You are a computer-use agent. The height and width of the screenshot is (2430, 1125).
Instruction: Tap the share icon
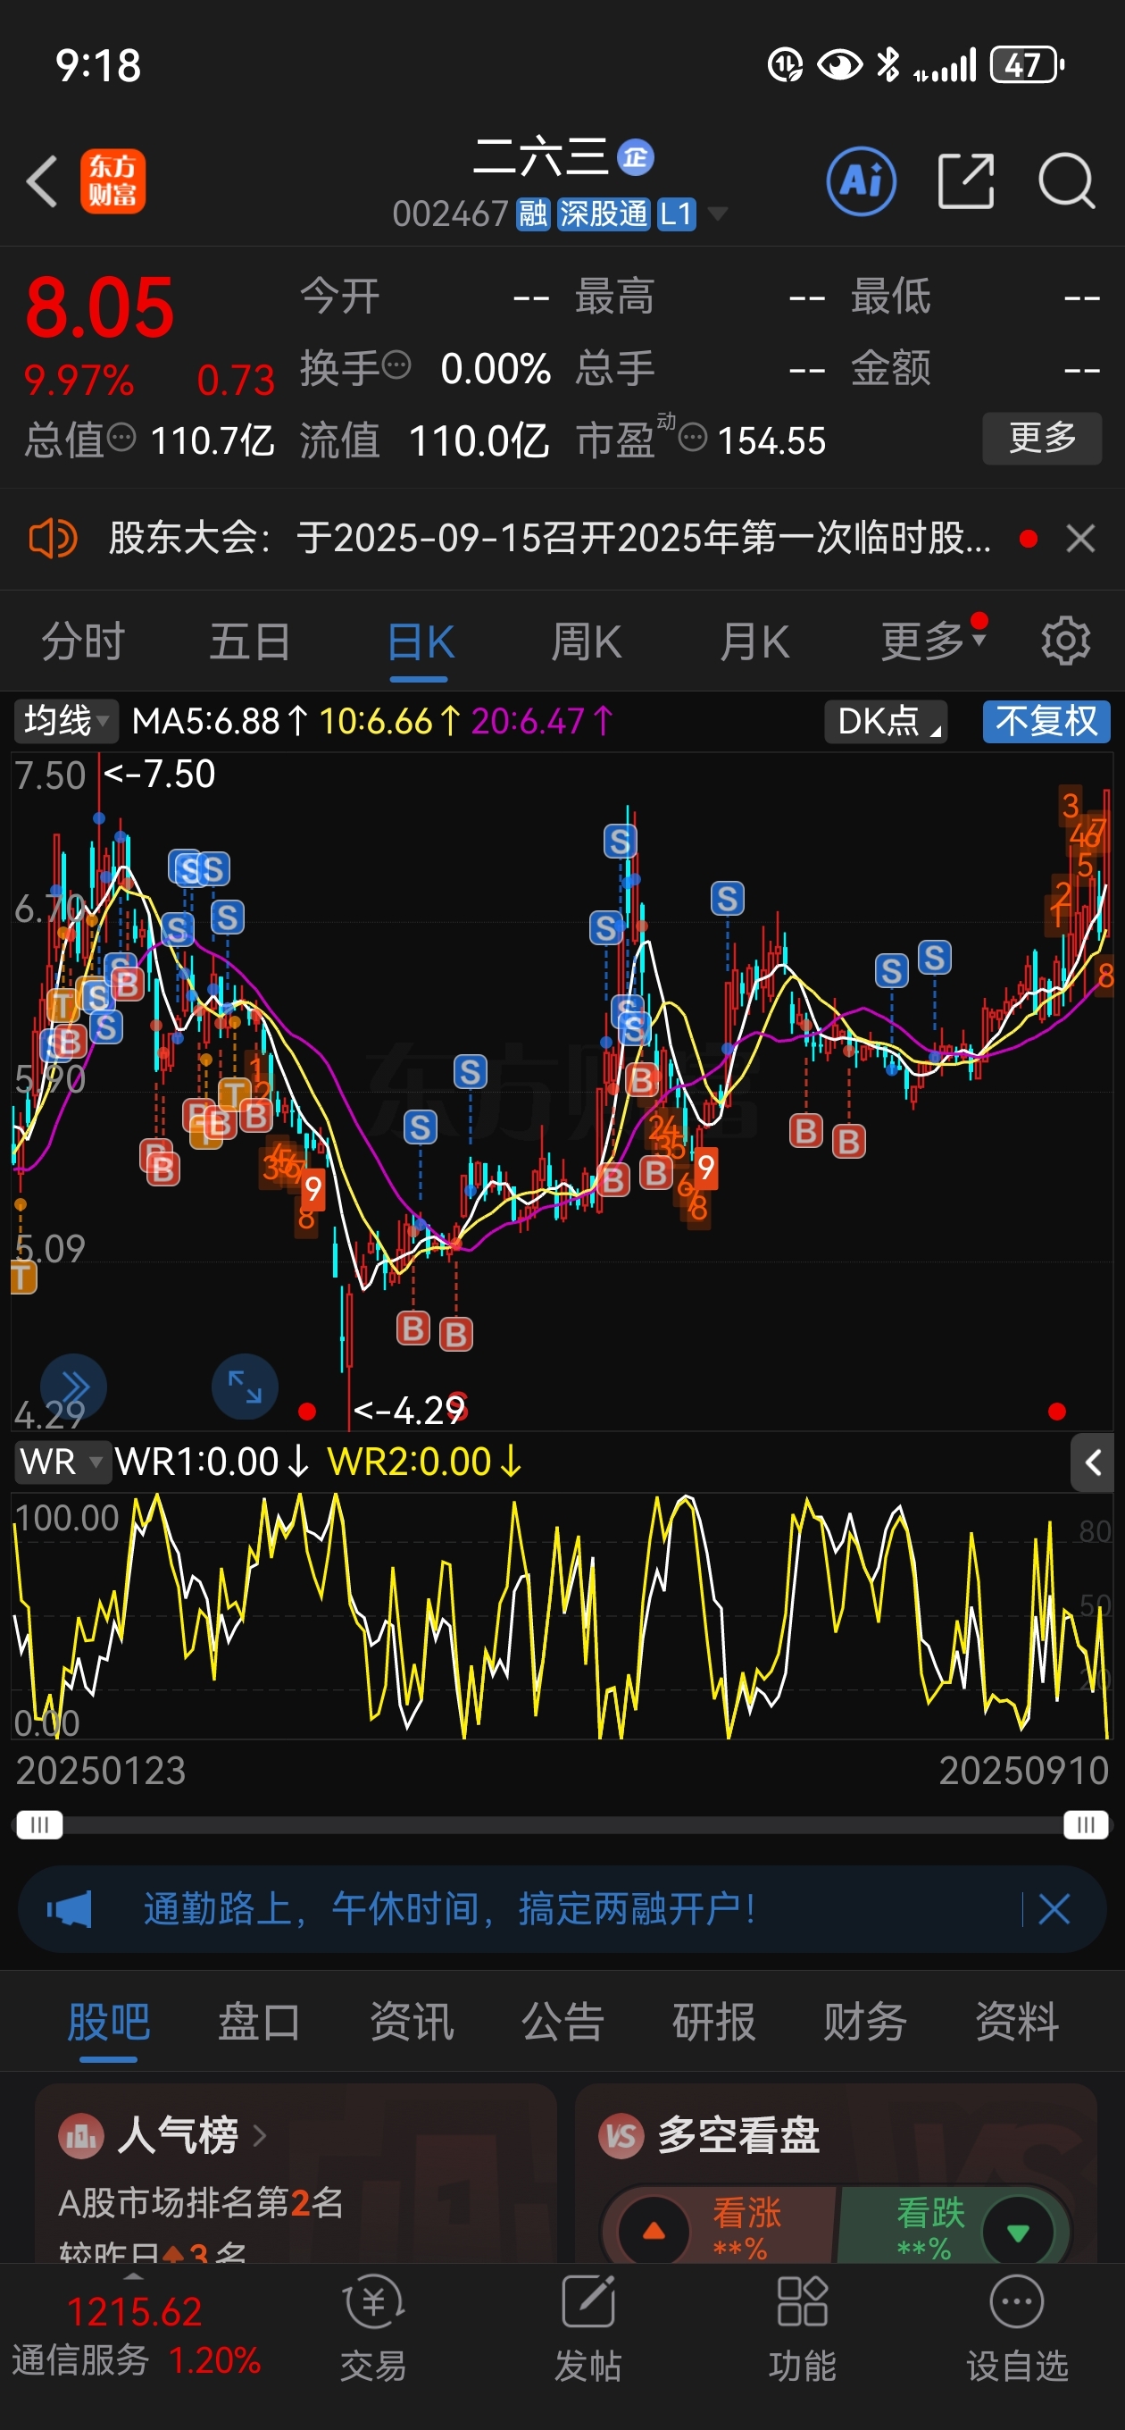tap(967, 181)
